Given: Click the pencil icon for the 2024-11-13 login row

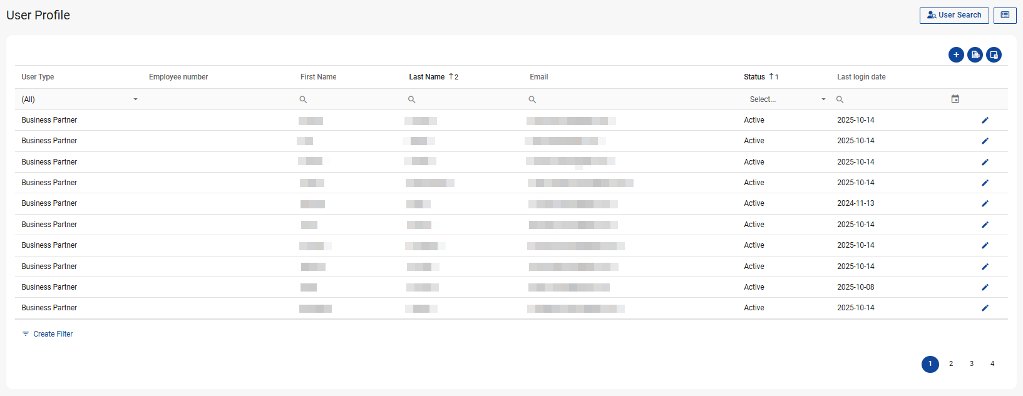Looking at the screenshot, I should pyautogui.click(x=985, y=203).
